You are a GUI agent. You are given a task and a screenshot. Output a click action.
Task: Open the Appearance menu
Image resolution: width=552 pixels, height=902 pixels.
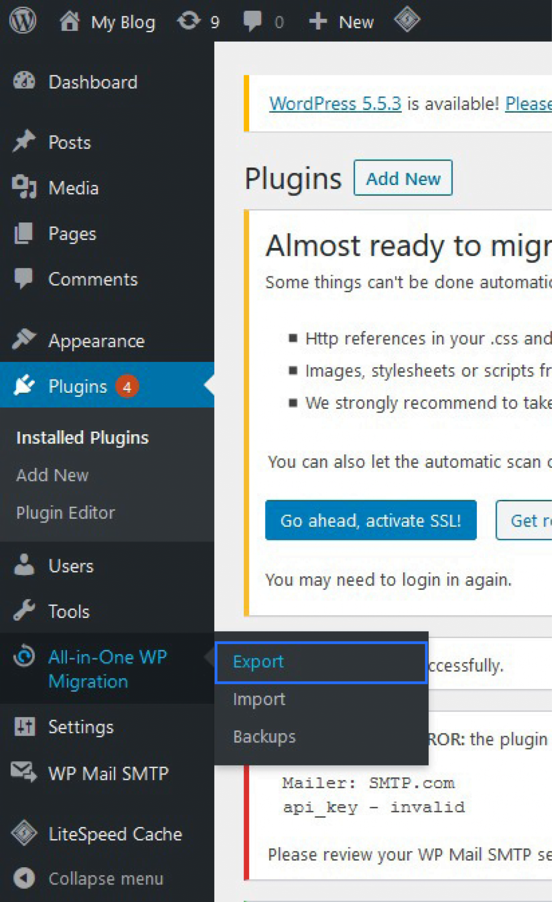click(96, 341)
